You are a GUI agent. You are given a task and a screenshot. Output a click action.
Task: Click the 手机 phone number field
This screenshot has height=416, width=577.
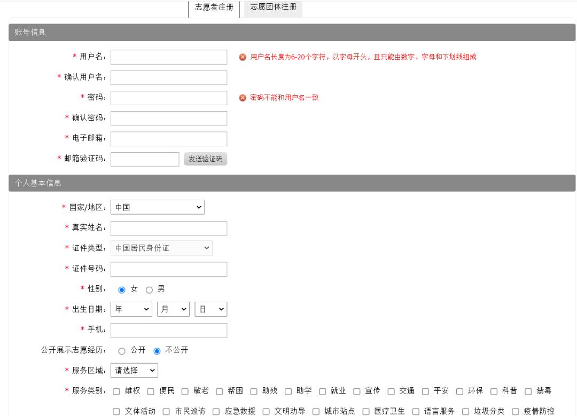pyautogui.click(x=168, y=331)
